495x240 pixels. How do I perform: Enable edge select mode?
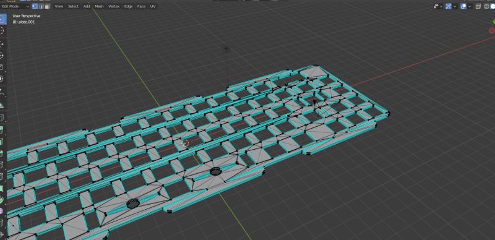click(41, 6)
